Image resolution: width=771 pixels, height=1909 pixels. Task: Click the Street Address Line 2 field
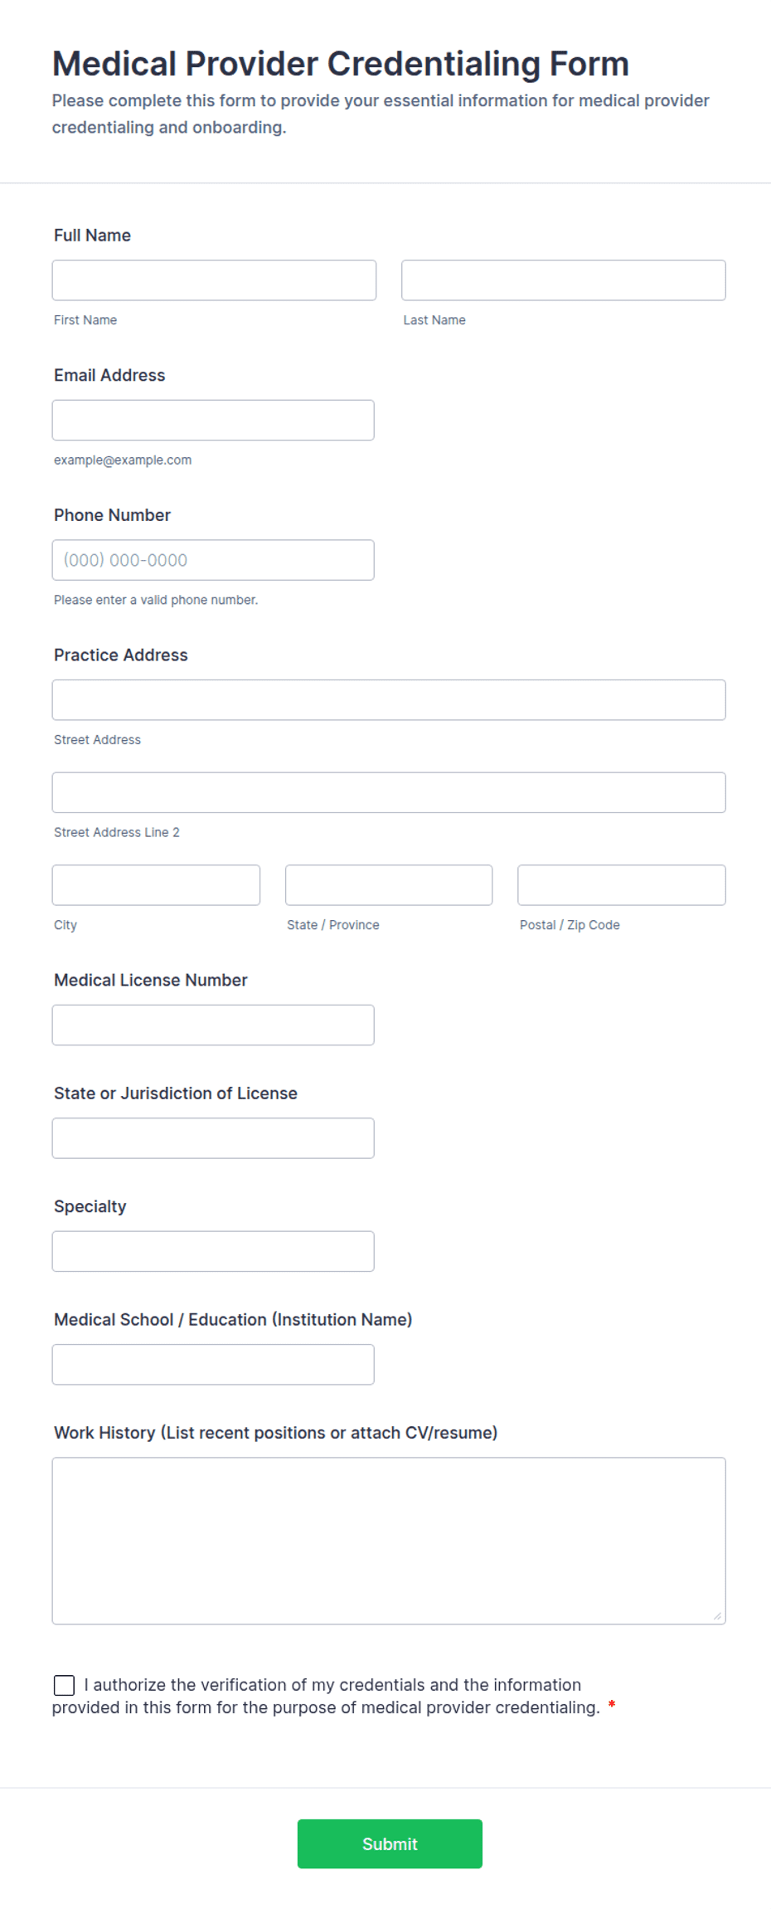tap(388, 792)
